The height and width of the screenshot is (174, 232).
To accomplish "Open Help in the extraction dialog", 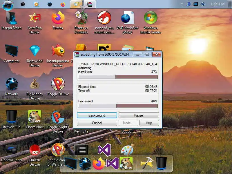I will [x=149, y=123].
